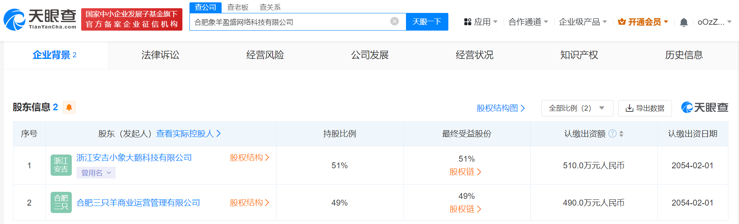Expand the 曾用名 dropdown
This screenshot has width=739, height=224.
pos(96,173)
